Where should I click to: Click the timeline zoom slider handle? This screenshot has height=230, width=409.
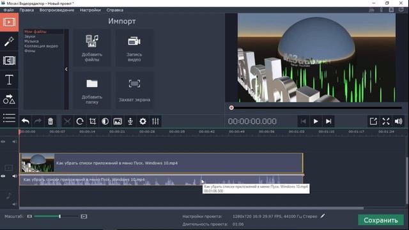coord(59,216)
